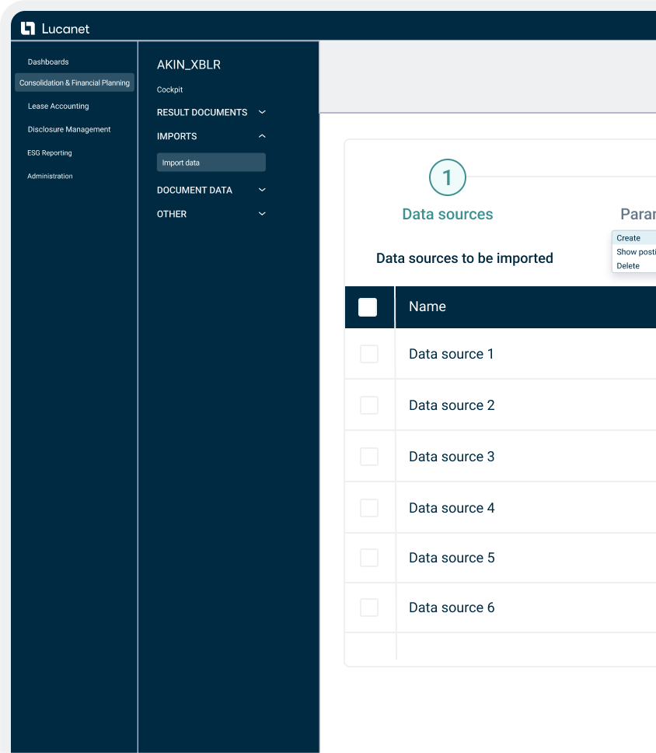Click the Lucanet logo icon

click(28, 29)
